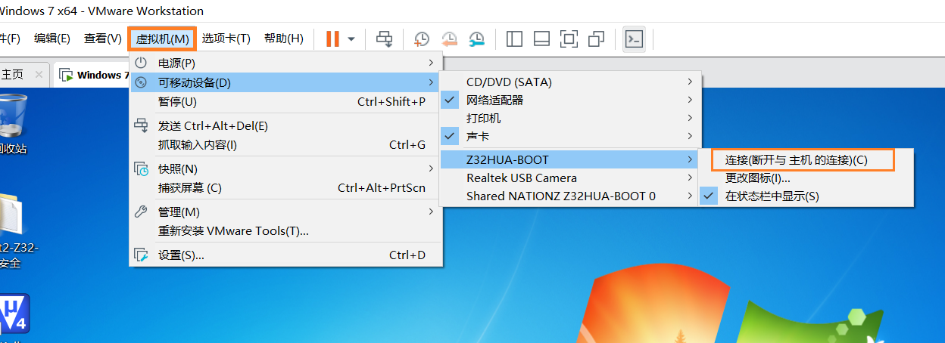Choose 抓取输入内容(I) menu entry
Viewport: 945px width, 343px height.
tap(285, 144)
